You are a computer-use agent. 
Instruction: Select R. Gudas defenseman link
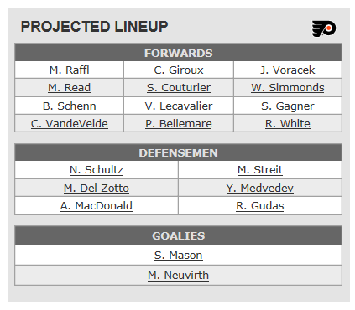tap(260, 205)
